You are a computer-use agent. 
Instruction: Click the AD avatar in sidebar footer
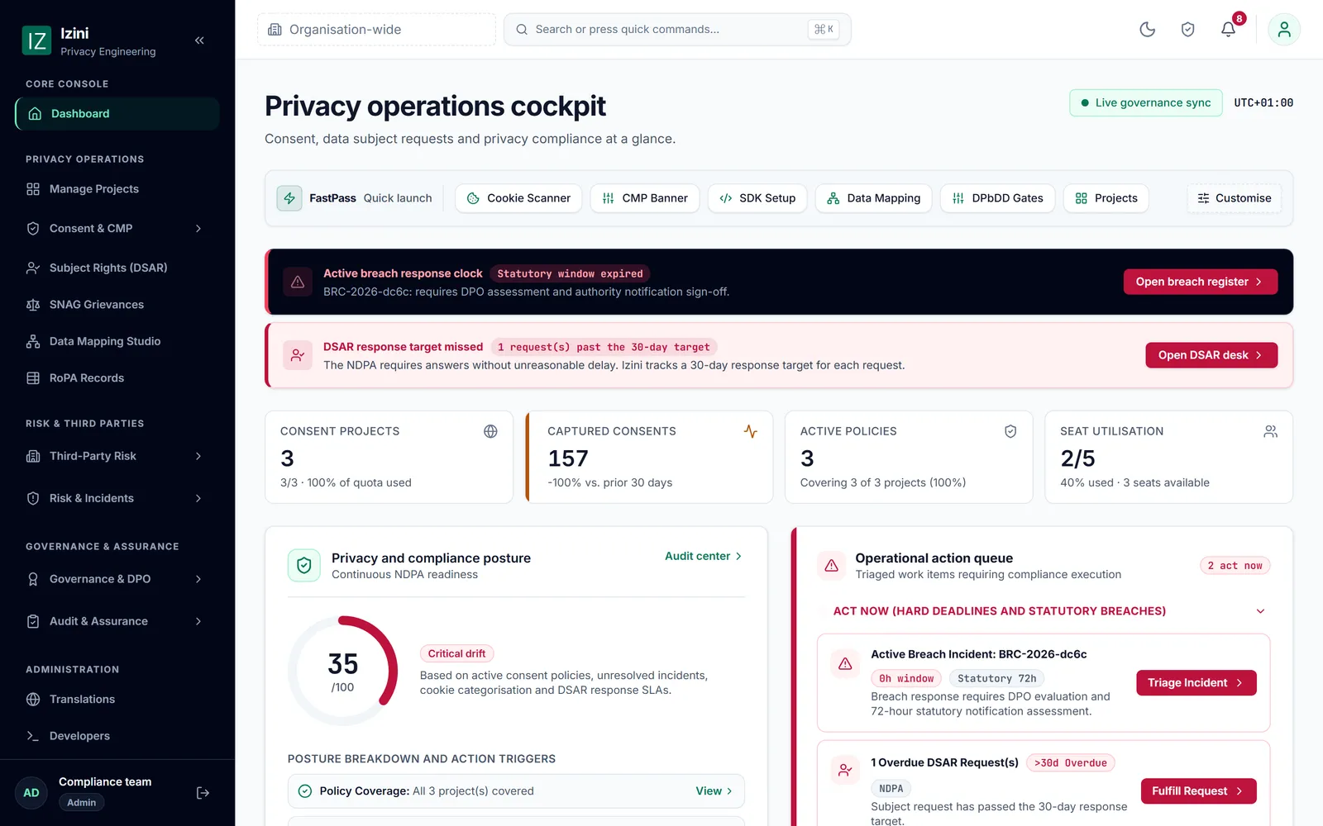pyautogui.click(x=31, y=793)
